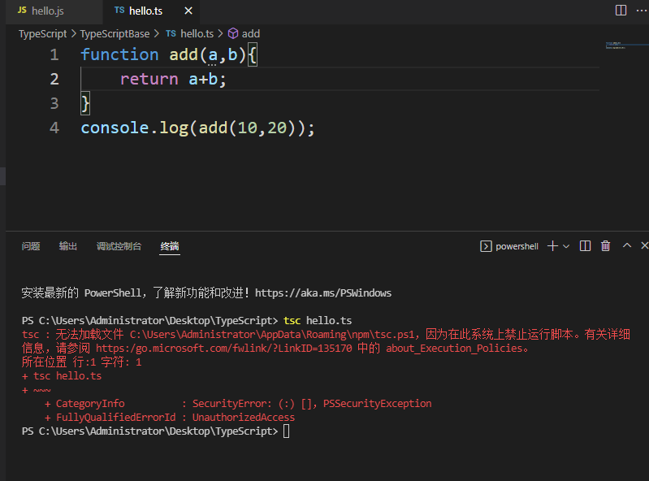The image size is (649, 481).
Task: Open the TypeScript breadcrumb folder
Action: coord(42,34)
